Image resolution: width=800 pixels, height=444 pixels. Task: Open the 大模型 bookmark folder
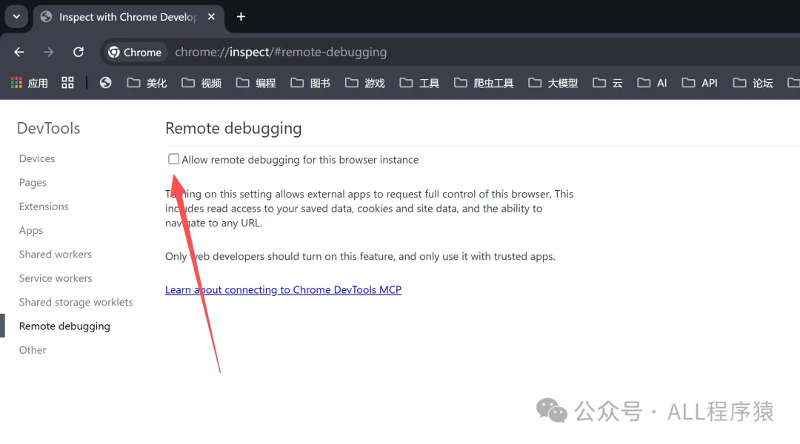[x=553, y=83]
